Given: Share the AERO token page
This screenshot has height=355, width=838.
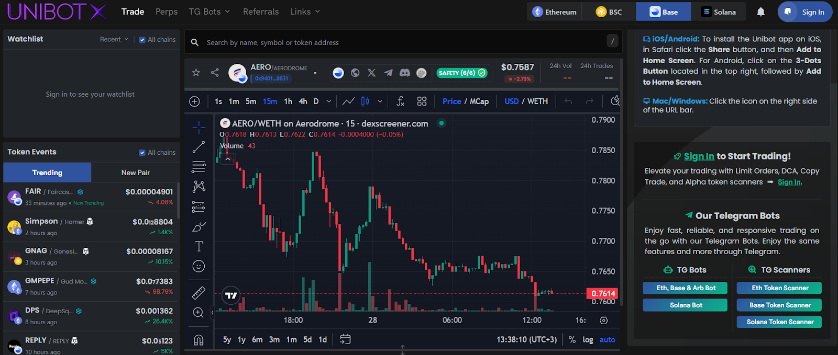Looking at the screenshot, I should point(215,73).
